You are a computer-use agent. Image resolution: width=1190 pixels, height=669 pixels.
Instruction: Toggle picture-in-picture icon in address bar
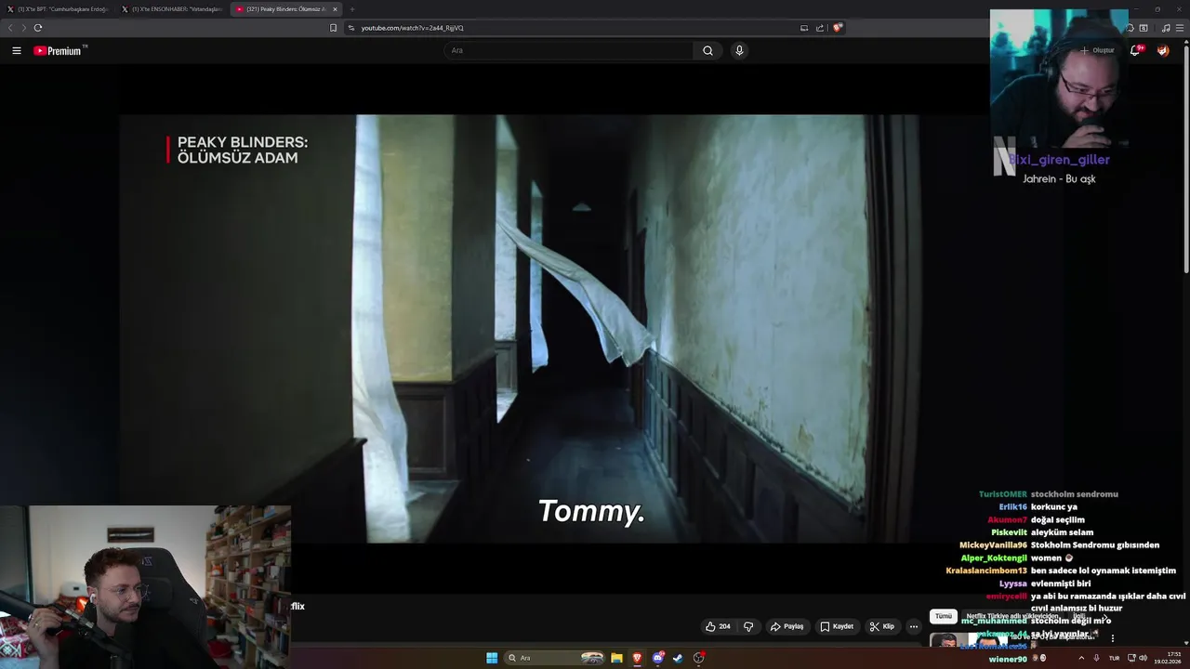(x=804, y=28)
